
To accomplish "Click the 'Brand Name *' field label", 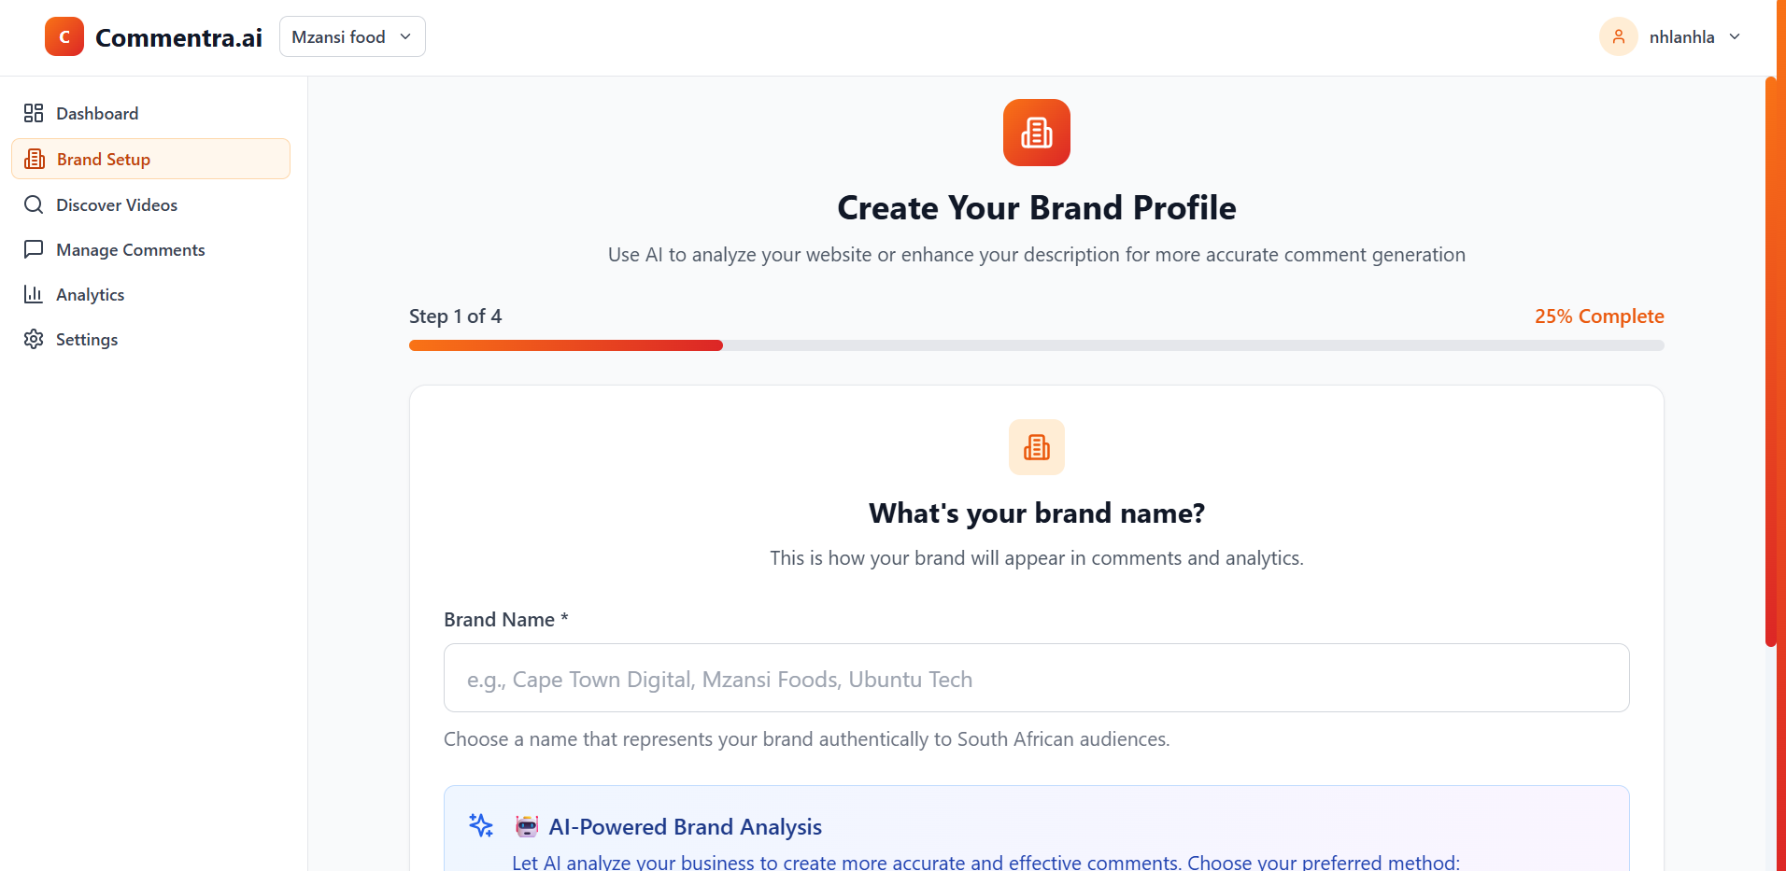I will 506,620.
